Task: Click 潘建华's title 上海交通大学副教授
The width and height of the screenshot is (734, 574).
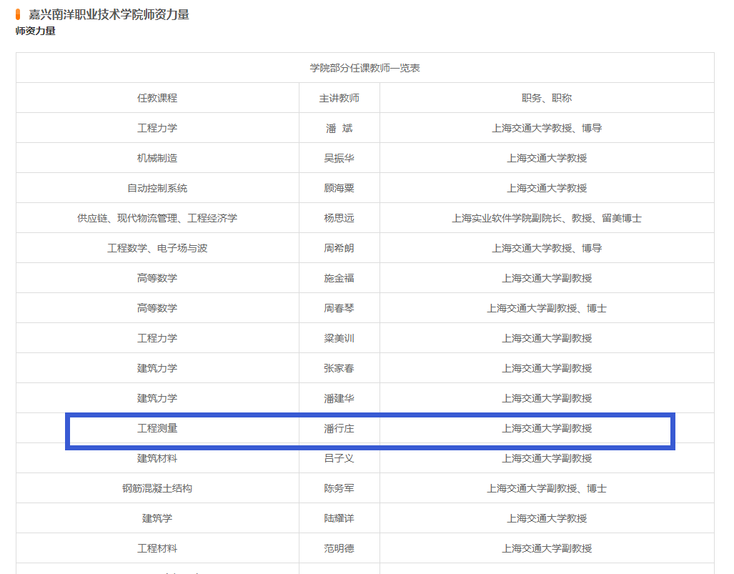Action: tap(547, 398)
